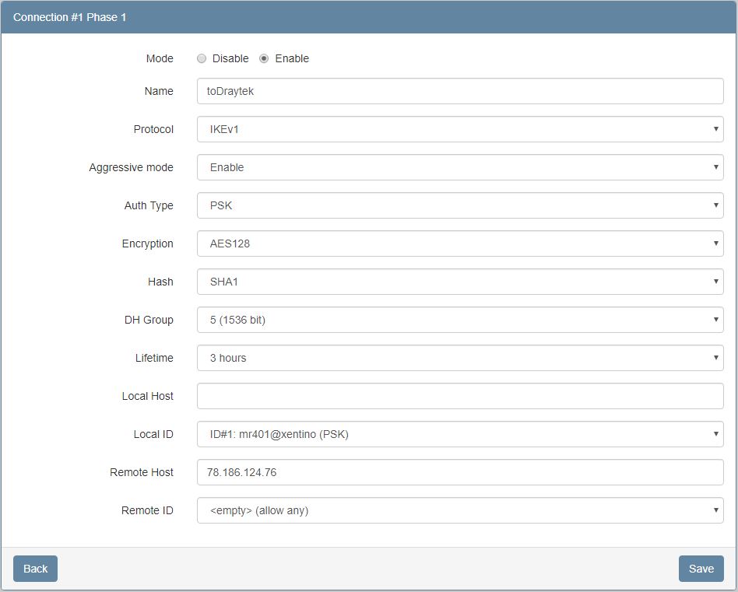The height and width of the screenshot is (592, 738).
Task: Expand the Remote ID dropdown
Action: coord(460,510)
